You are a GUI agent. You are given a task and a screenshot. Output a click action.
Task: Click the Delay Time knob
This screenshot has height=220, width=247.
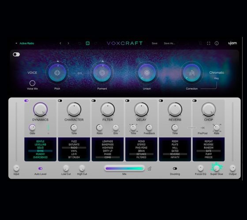[133, 128]
